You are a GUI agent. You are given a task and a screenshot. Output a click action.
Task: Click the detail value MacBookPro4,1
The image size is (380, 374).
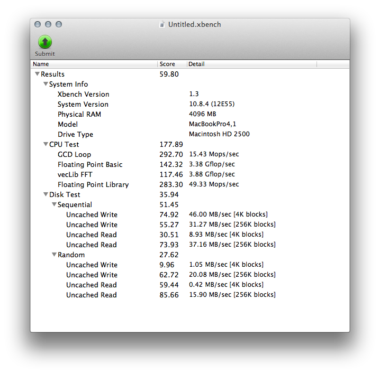[213, 124]
